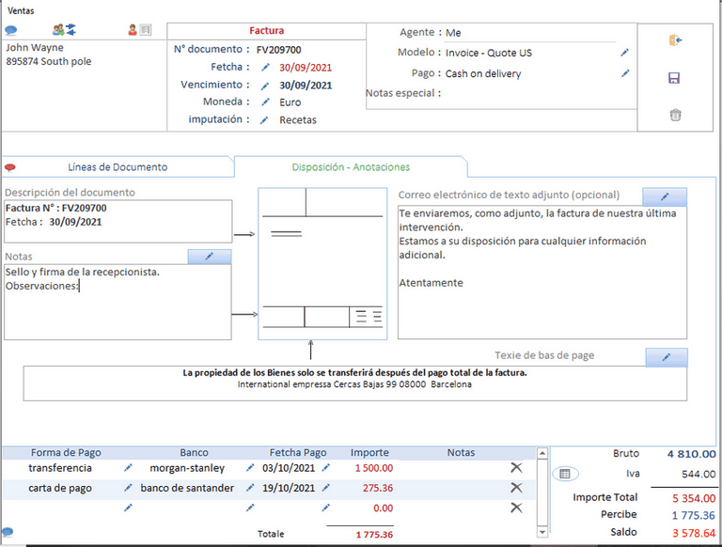Switch to Líneas de Documento tab
722x547 pixels.
click(x=118, y=167)
